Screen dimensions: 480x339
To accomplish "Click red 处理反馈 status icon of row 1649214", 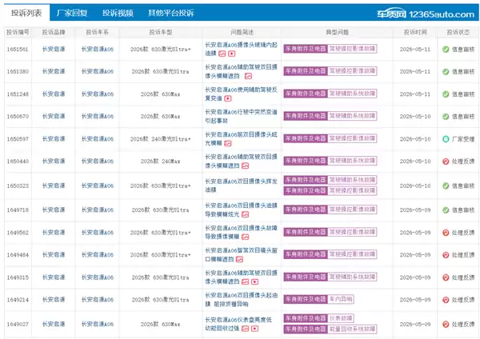I will click(446, 300).
